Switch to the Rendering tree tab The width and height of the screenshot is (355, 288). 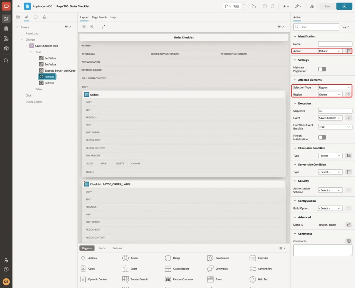(x=18, y=17)
